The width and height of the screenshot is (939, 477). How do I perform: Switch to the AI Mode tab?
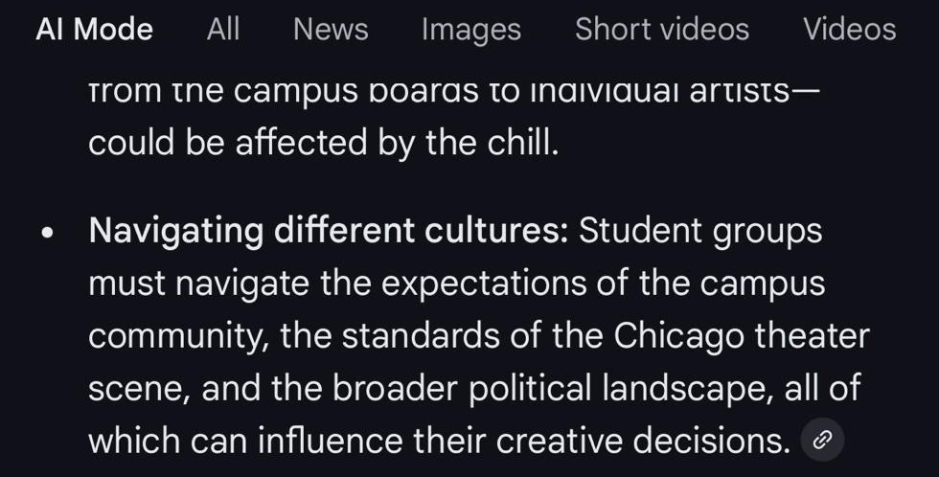[94, 29]
